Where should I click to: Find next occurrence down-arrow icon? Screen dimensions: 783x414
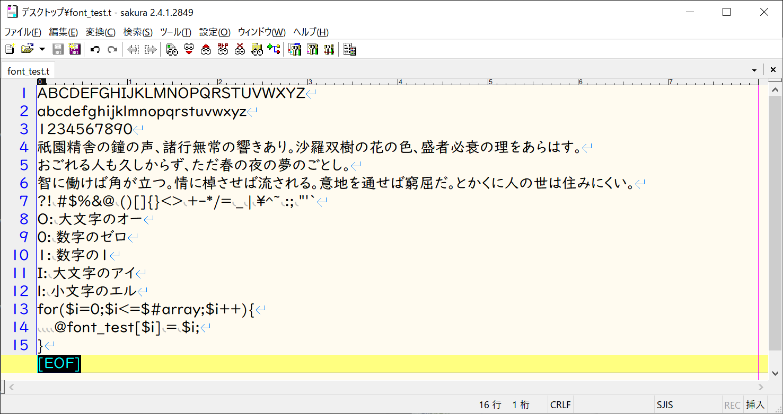click(x=189, y=50)
